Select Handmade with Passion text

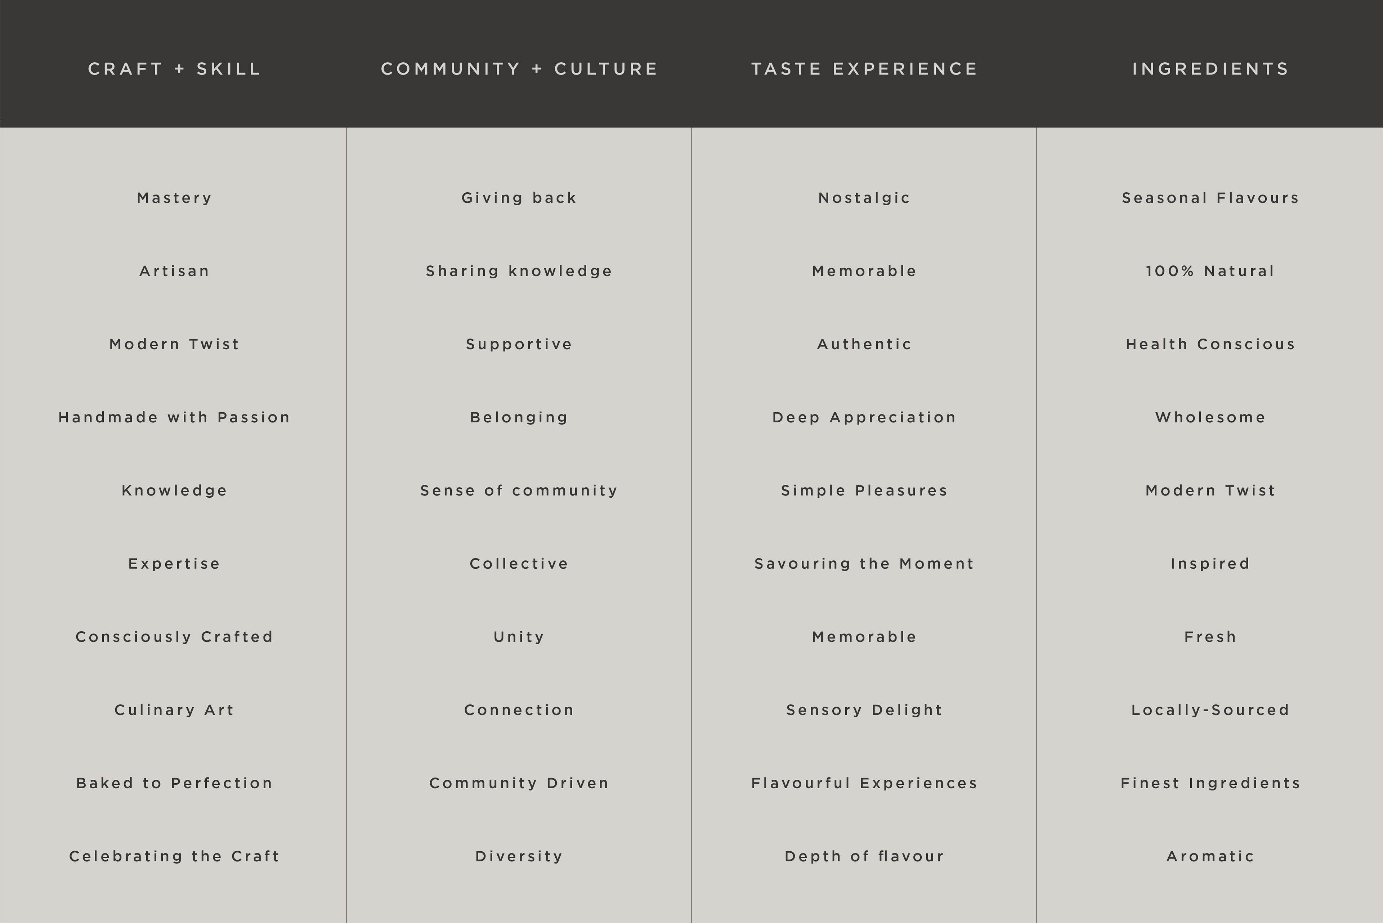click(174, 417)
